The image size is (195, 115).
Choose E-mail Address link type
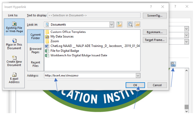[14, 78]
